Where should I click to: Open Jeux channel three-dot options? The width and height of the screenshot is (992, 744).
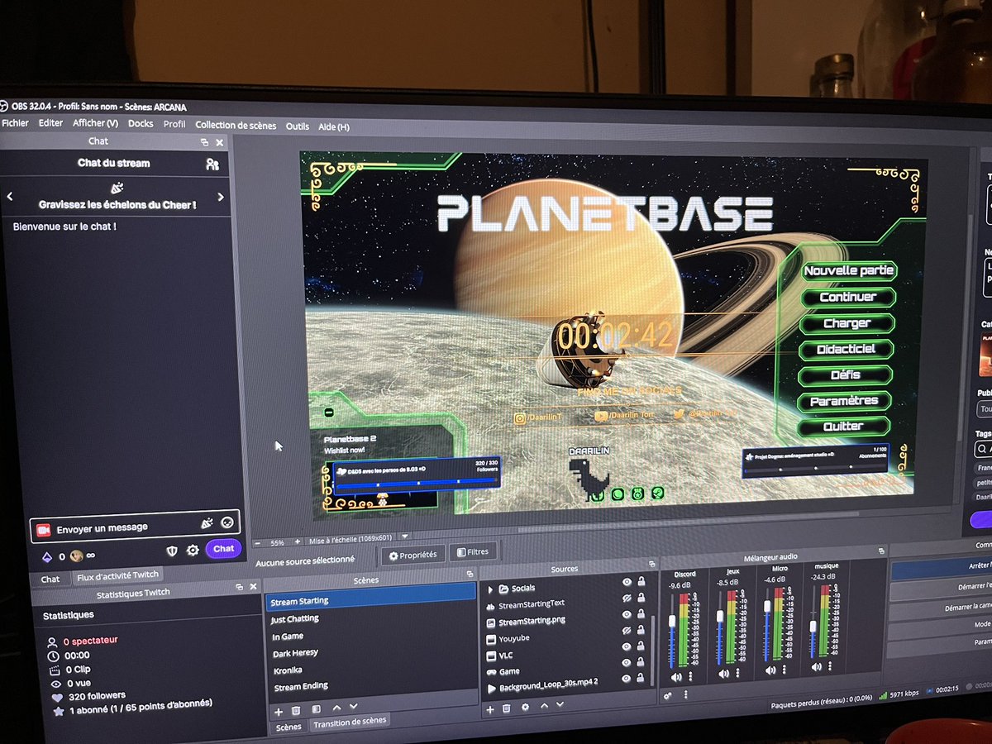739,674
